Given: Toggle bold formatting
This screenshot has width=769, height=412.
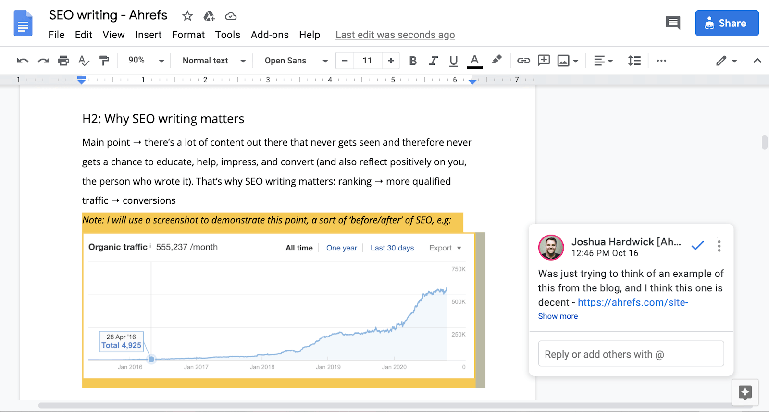Looking at the screenshot, I should pyautogui.click(x=413, y=61).
